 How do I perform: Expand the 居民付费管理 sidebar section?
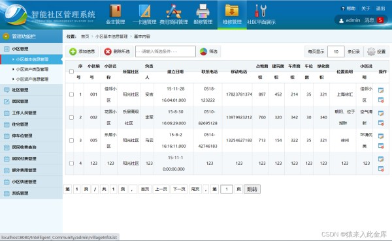(x=31, y=159)
